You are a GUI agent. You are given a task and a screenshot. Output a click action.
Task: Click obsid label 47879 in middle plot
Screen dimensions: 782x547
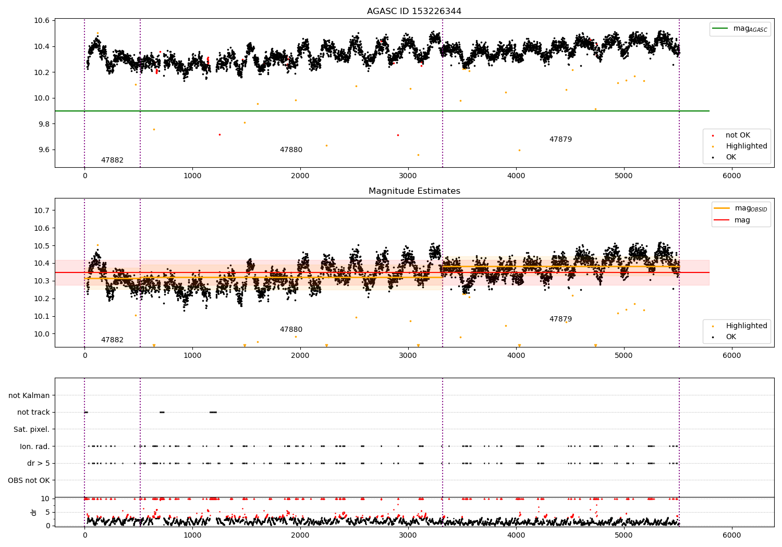[x=560, y=319]
